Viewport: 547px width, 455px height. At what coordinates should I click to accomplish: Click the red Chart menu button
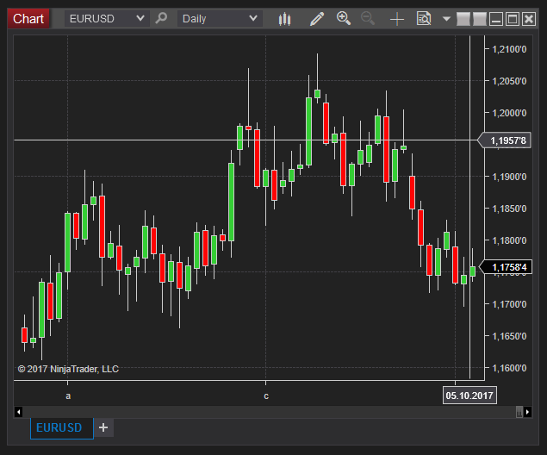point(28,18)
